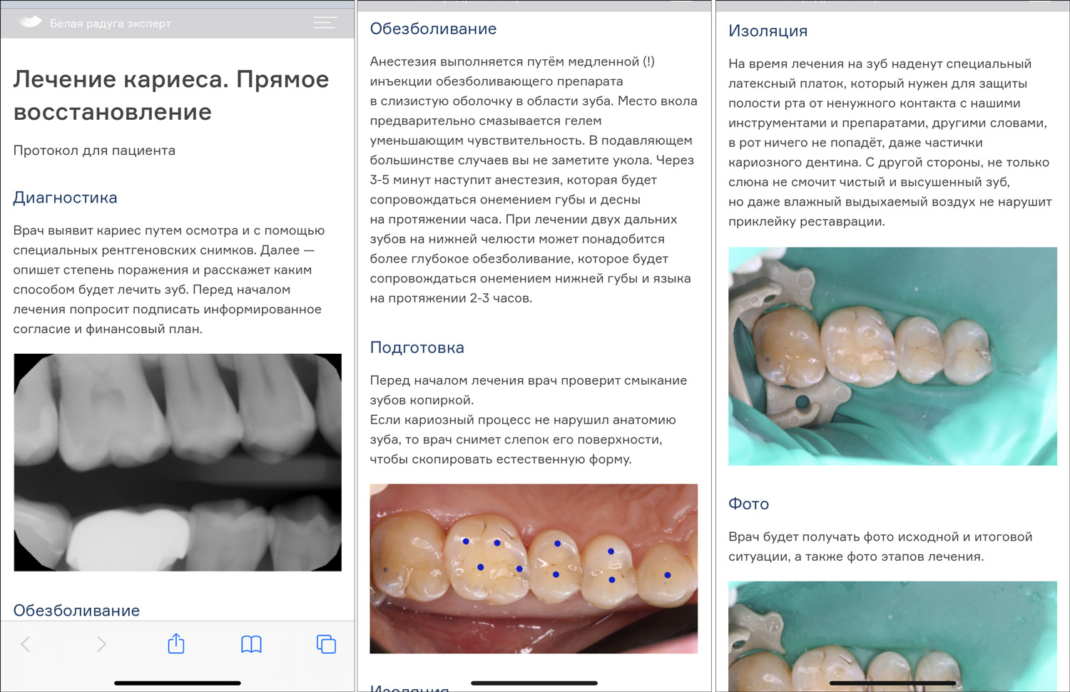Click the 'Протокол для пациента' subtitle
Image resolution: width=1070 pixels, height=692 pixels.
pyautogui.click(x=94, y=151)
